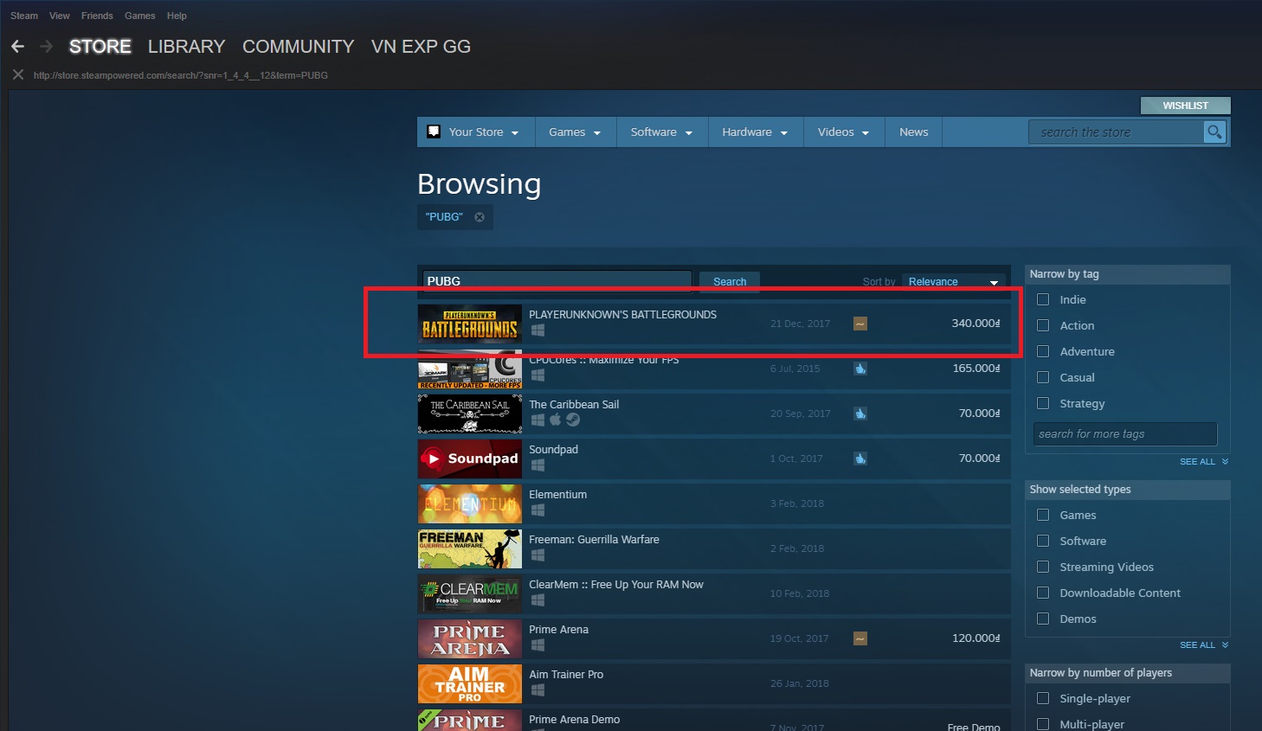
Task: Click Windows icon under PLAYERUNKNOWN'S BATTLEGROUNDS
Action: (538, 330)
